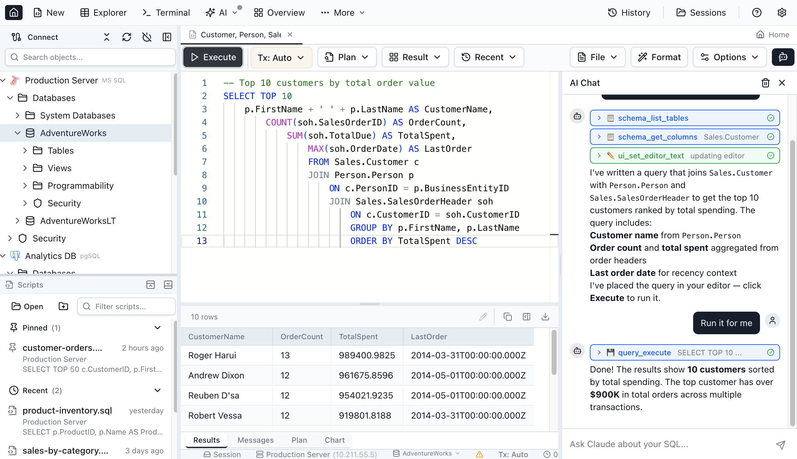Collapse the left connection sidebar
Image resolution: width=797 pixels, height=459 pixels.
[167, 37]
